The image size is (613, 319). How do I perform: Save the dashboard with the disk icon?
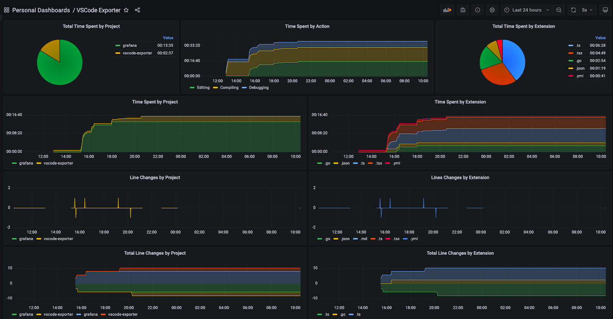tap(463, 10)
